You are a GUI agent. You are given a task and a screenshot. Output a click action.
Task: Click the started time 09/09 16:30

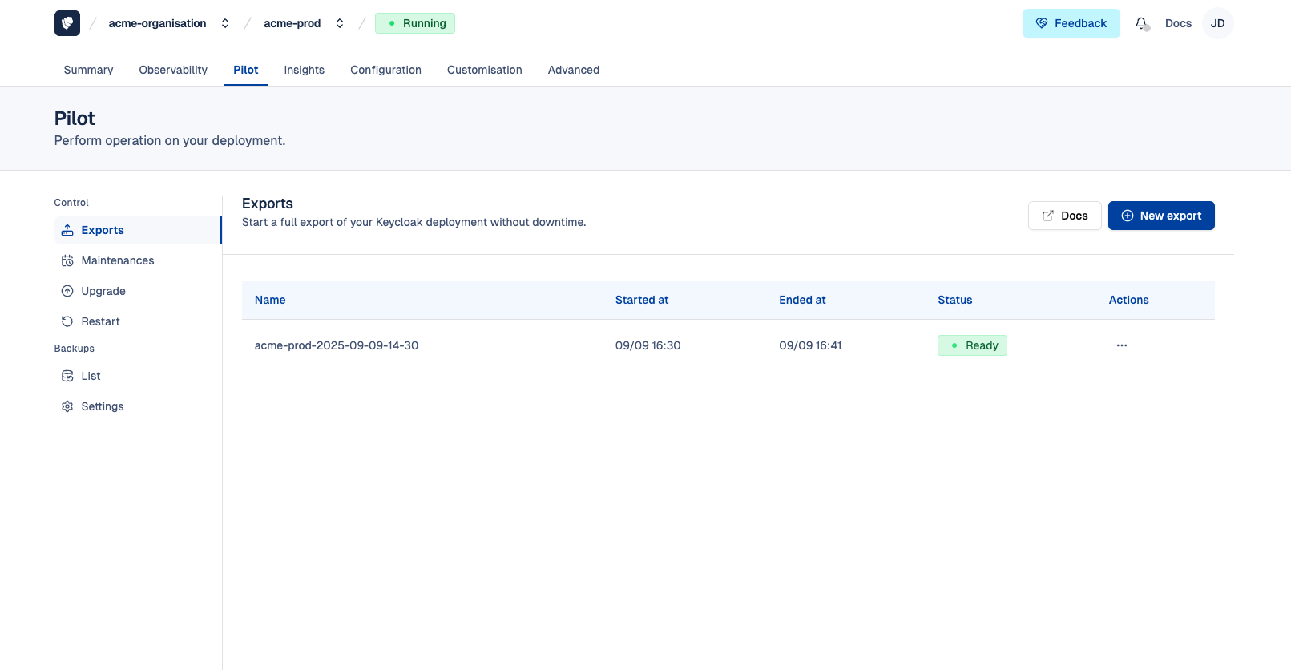[x=648, y=345]
